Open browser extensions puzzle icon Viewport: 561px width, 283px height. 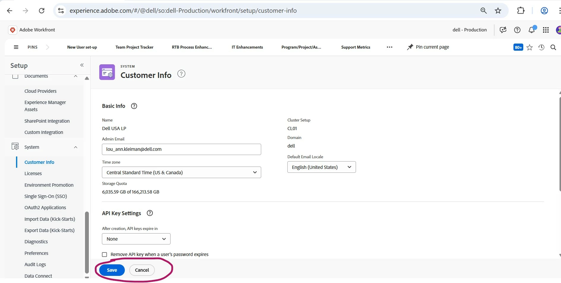[521, 11]
